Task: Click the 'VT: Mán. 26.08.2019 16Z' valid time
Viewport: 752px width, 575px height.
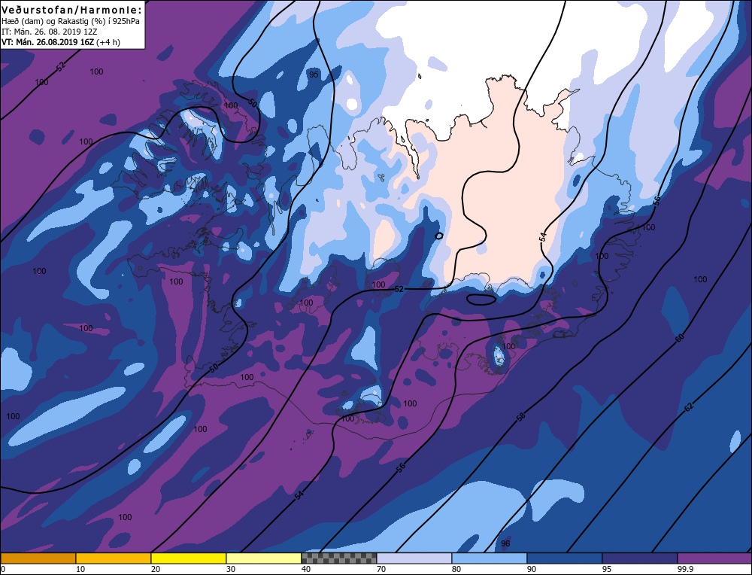Action: coord(48,42)
